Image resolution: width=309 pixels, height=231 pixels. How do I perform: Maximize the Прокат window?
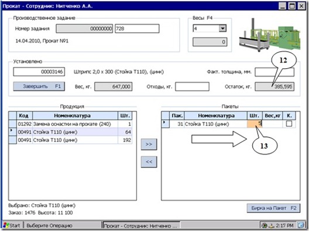(x=292, y=6)
